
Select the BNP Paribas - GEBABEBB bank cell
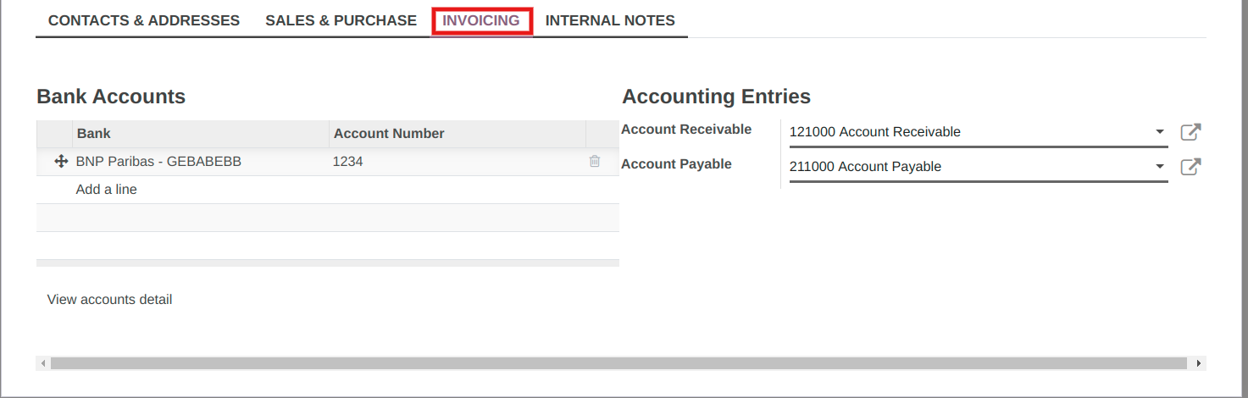pyautogui.click(x=158, y=161)
